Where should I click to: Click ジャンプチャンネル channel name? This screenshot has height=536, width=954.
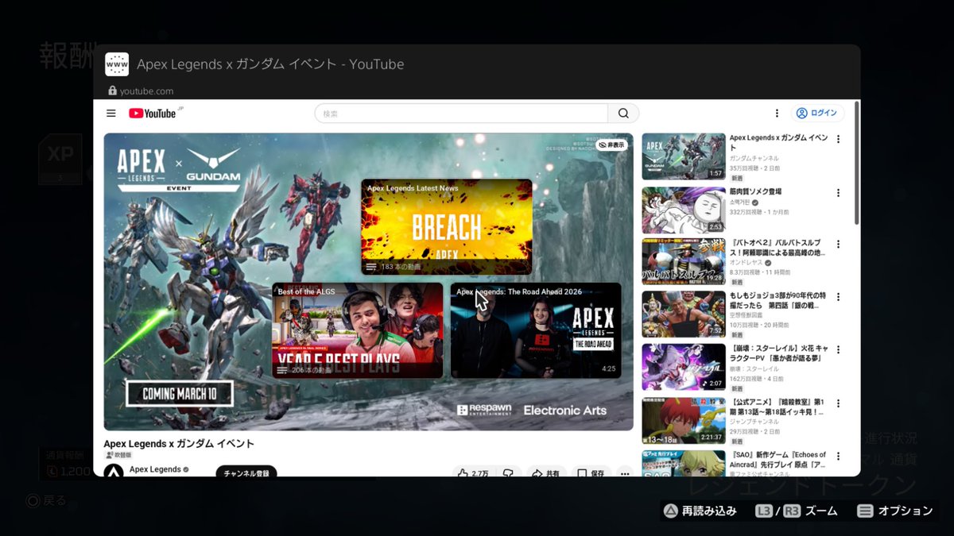tap(755, 421)
